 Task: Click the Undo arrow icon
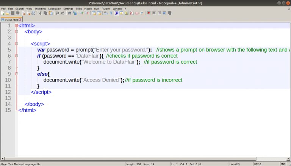[58, 13]
